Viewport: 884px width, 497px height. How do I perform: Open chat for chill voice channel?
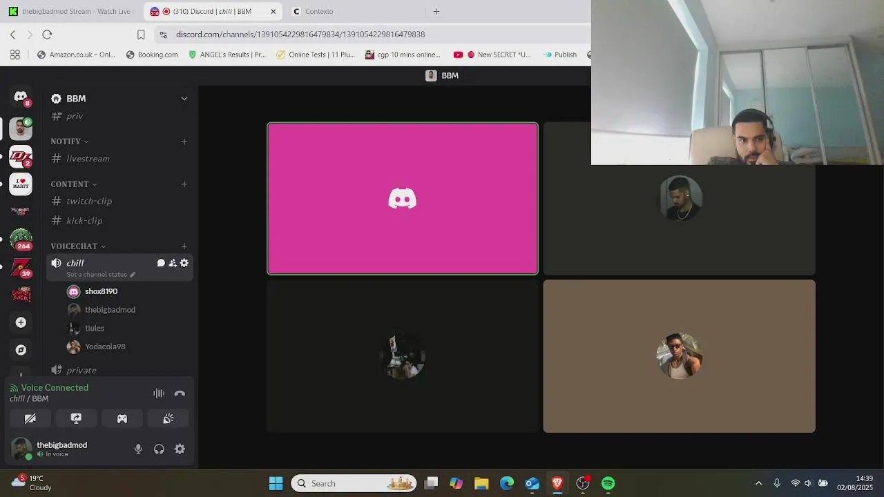(x=161, y=263)
